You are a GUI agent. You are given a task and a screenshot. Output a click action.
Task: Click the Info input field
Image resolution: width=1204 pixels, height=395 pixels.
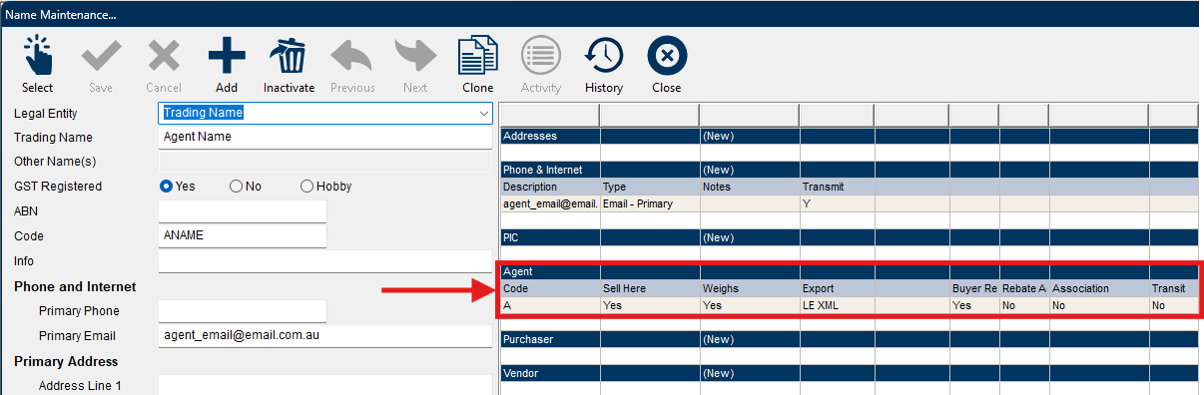point(324,261)
